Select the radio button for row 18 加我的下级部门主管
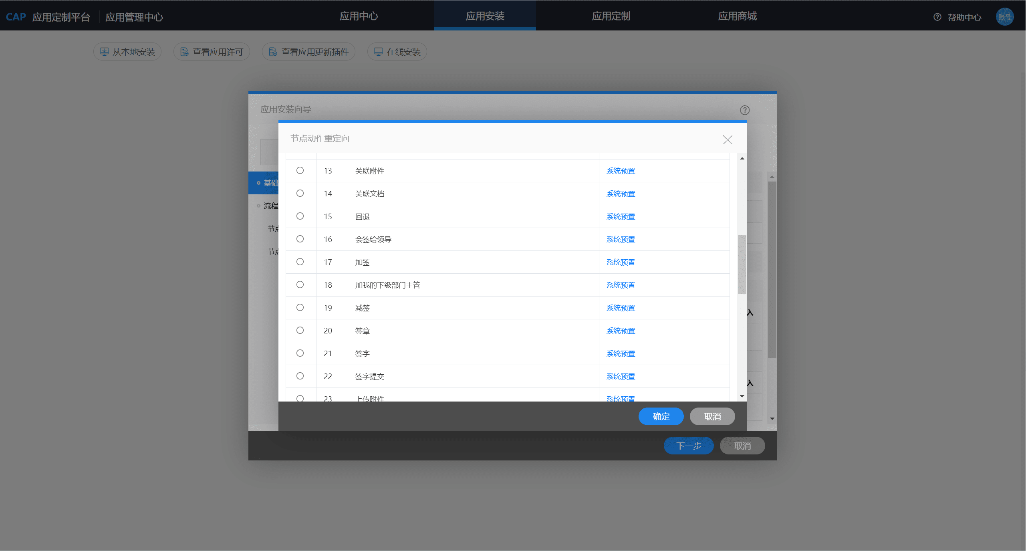 coord(300,285)
